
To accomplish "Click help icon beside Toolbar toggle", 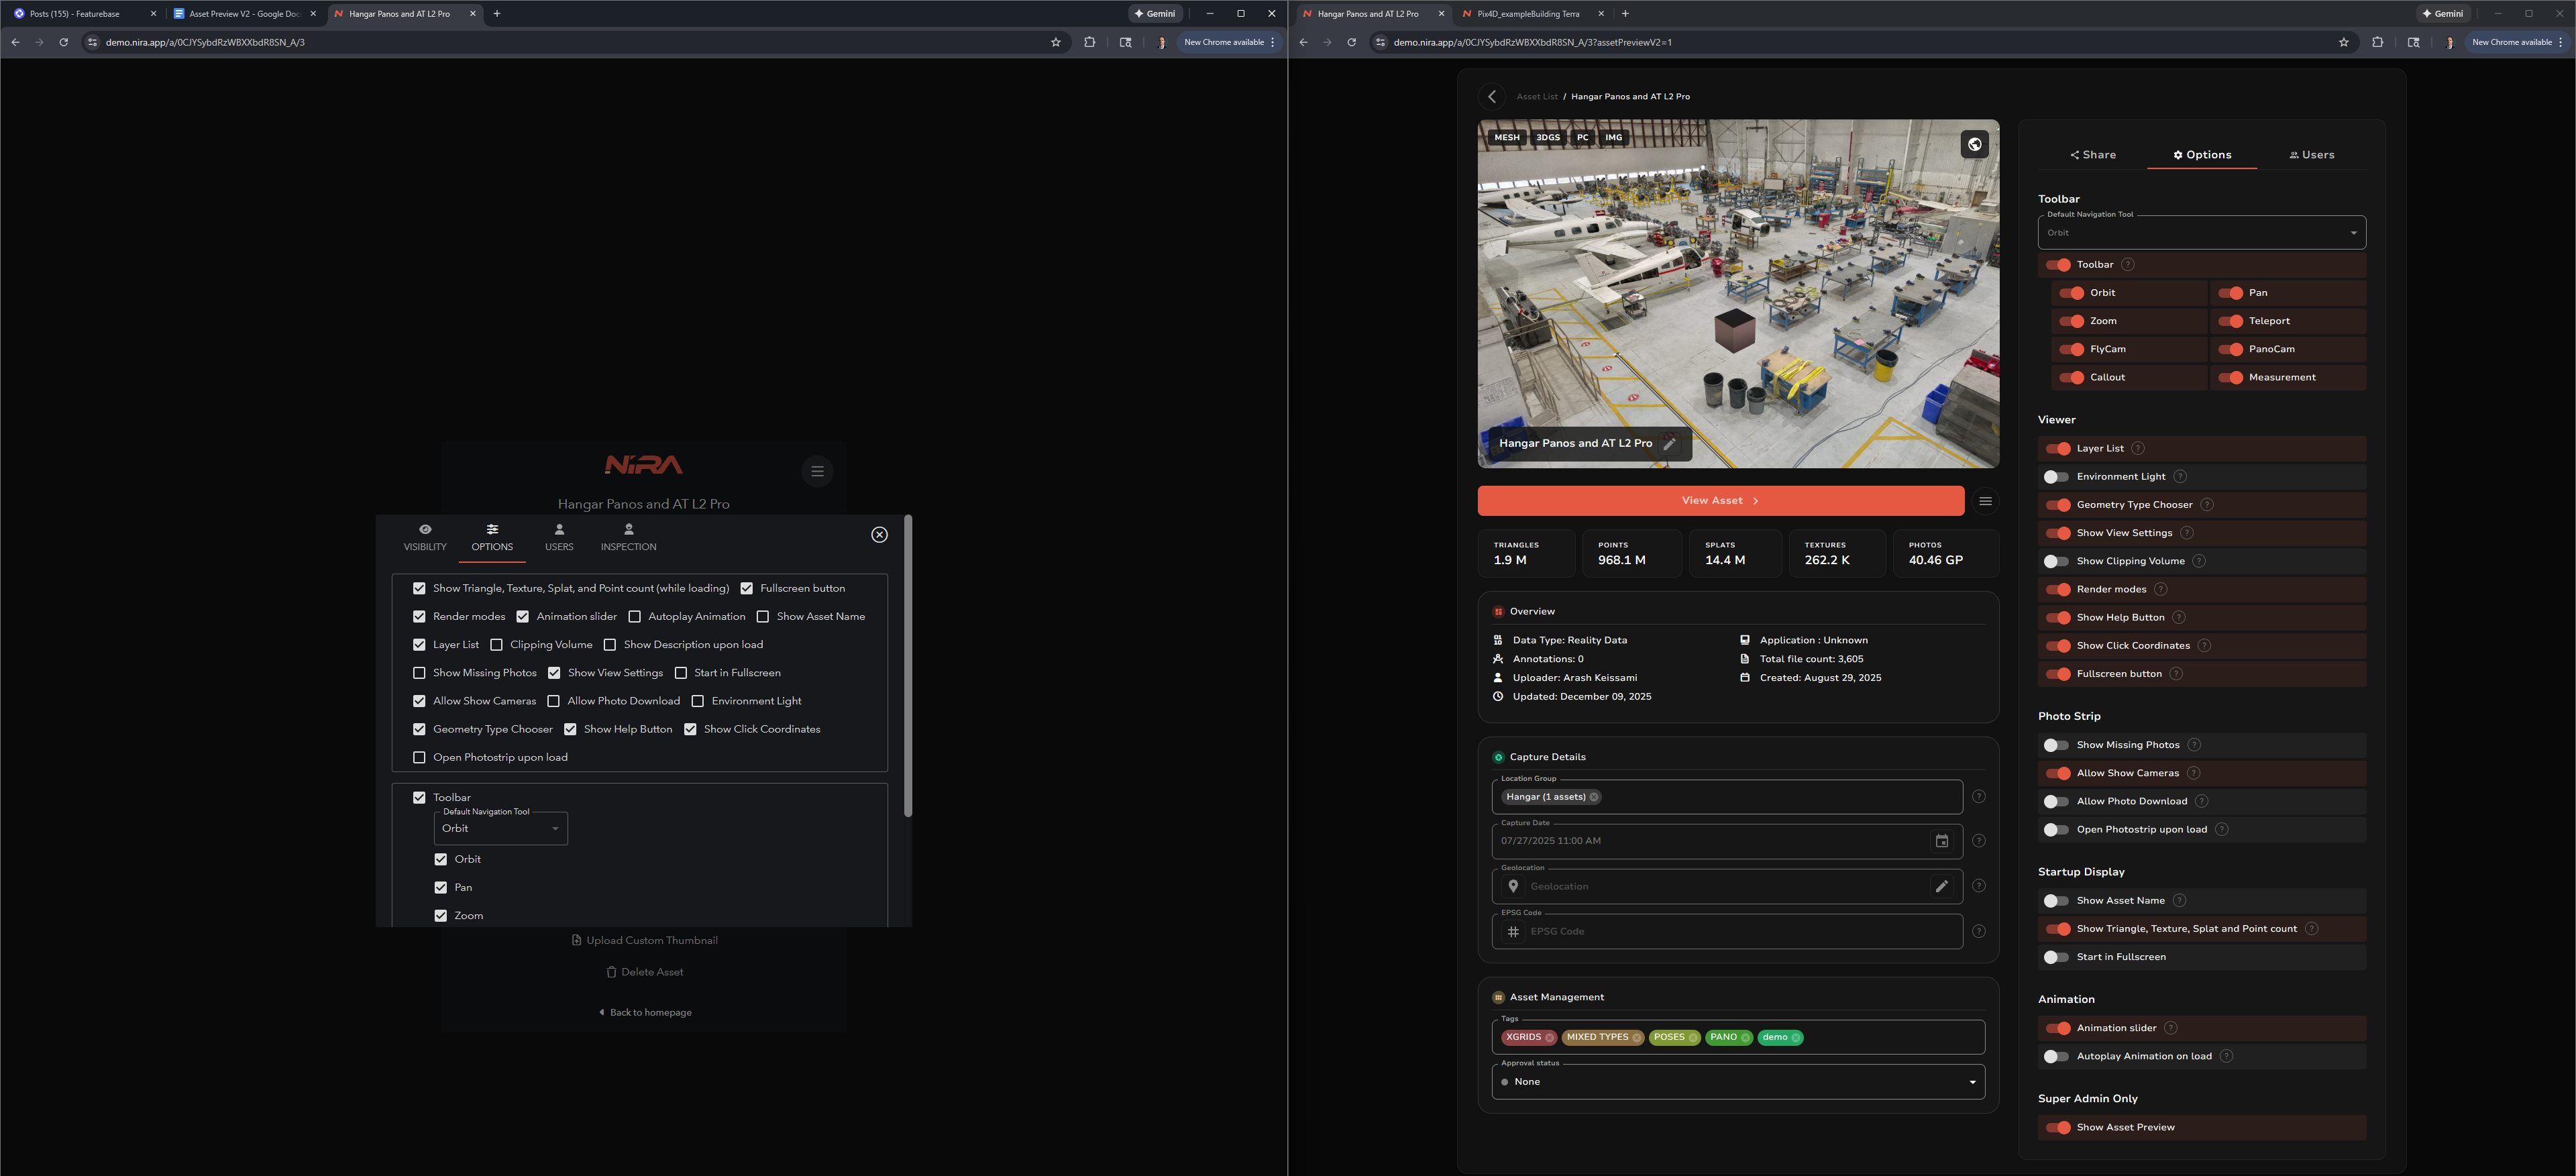I will pos(2127,265).
